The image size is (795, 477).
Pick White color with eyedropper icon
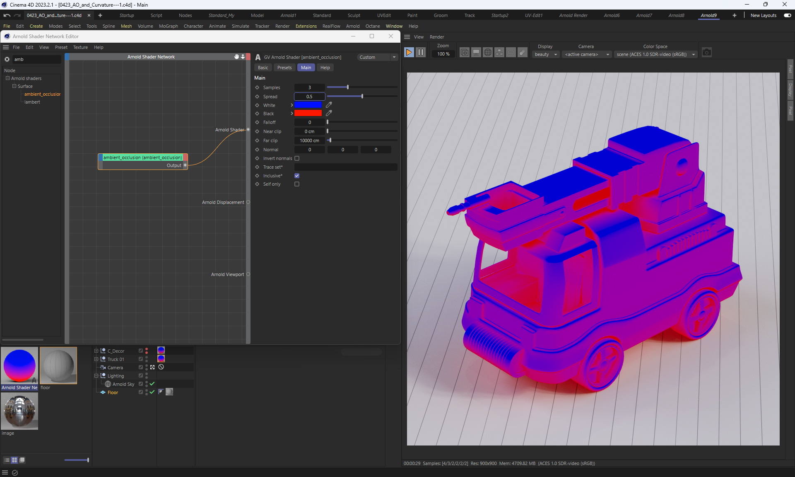[x=329, y=105]
